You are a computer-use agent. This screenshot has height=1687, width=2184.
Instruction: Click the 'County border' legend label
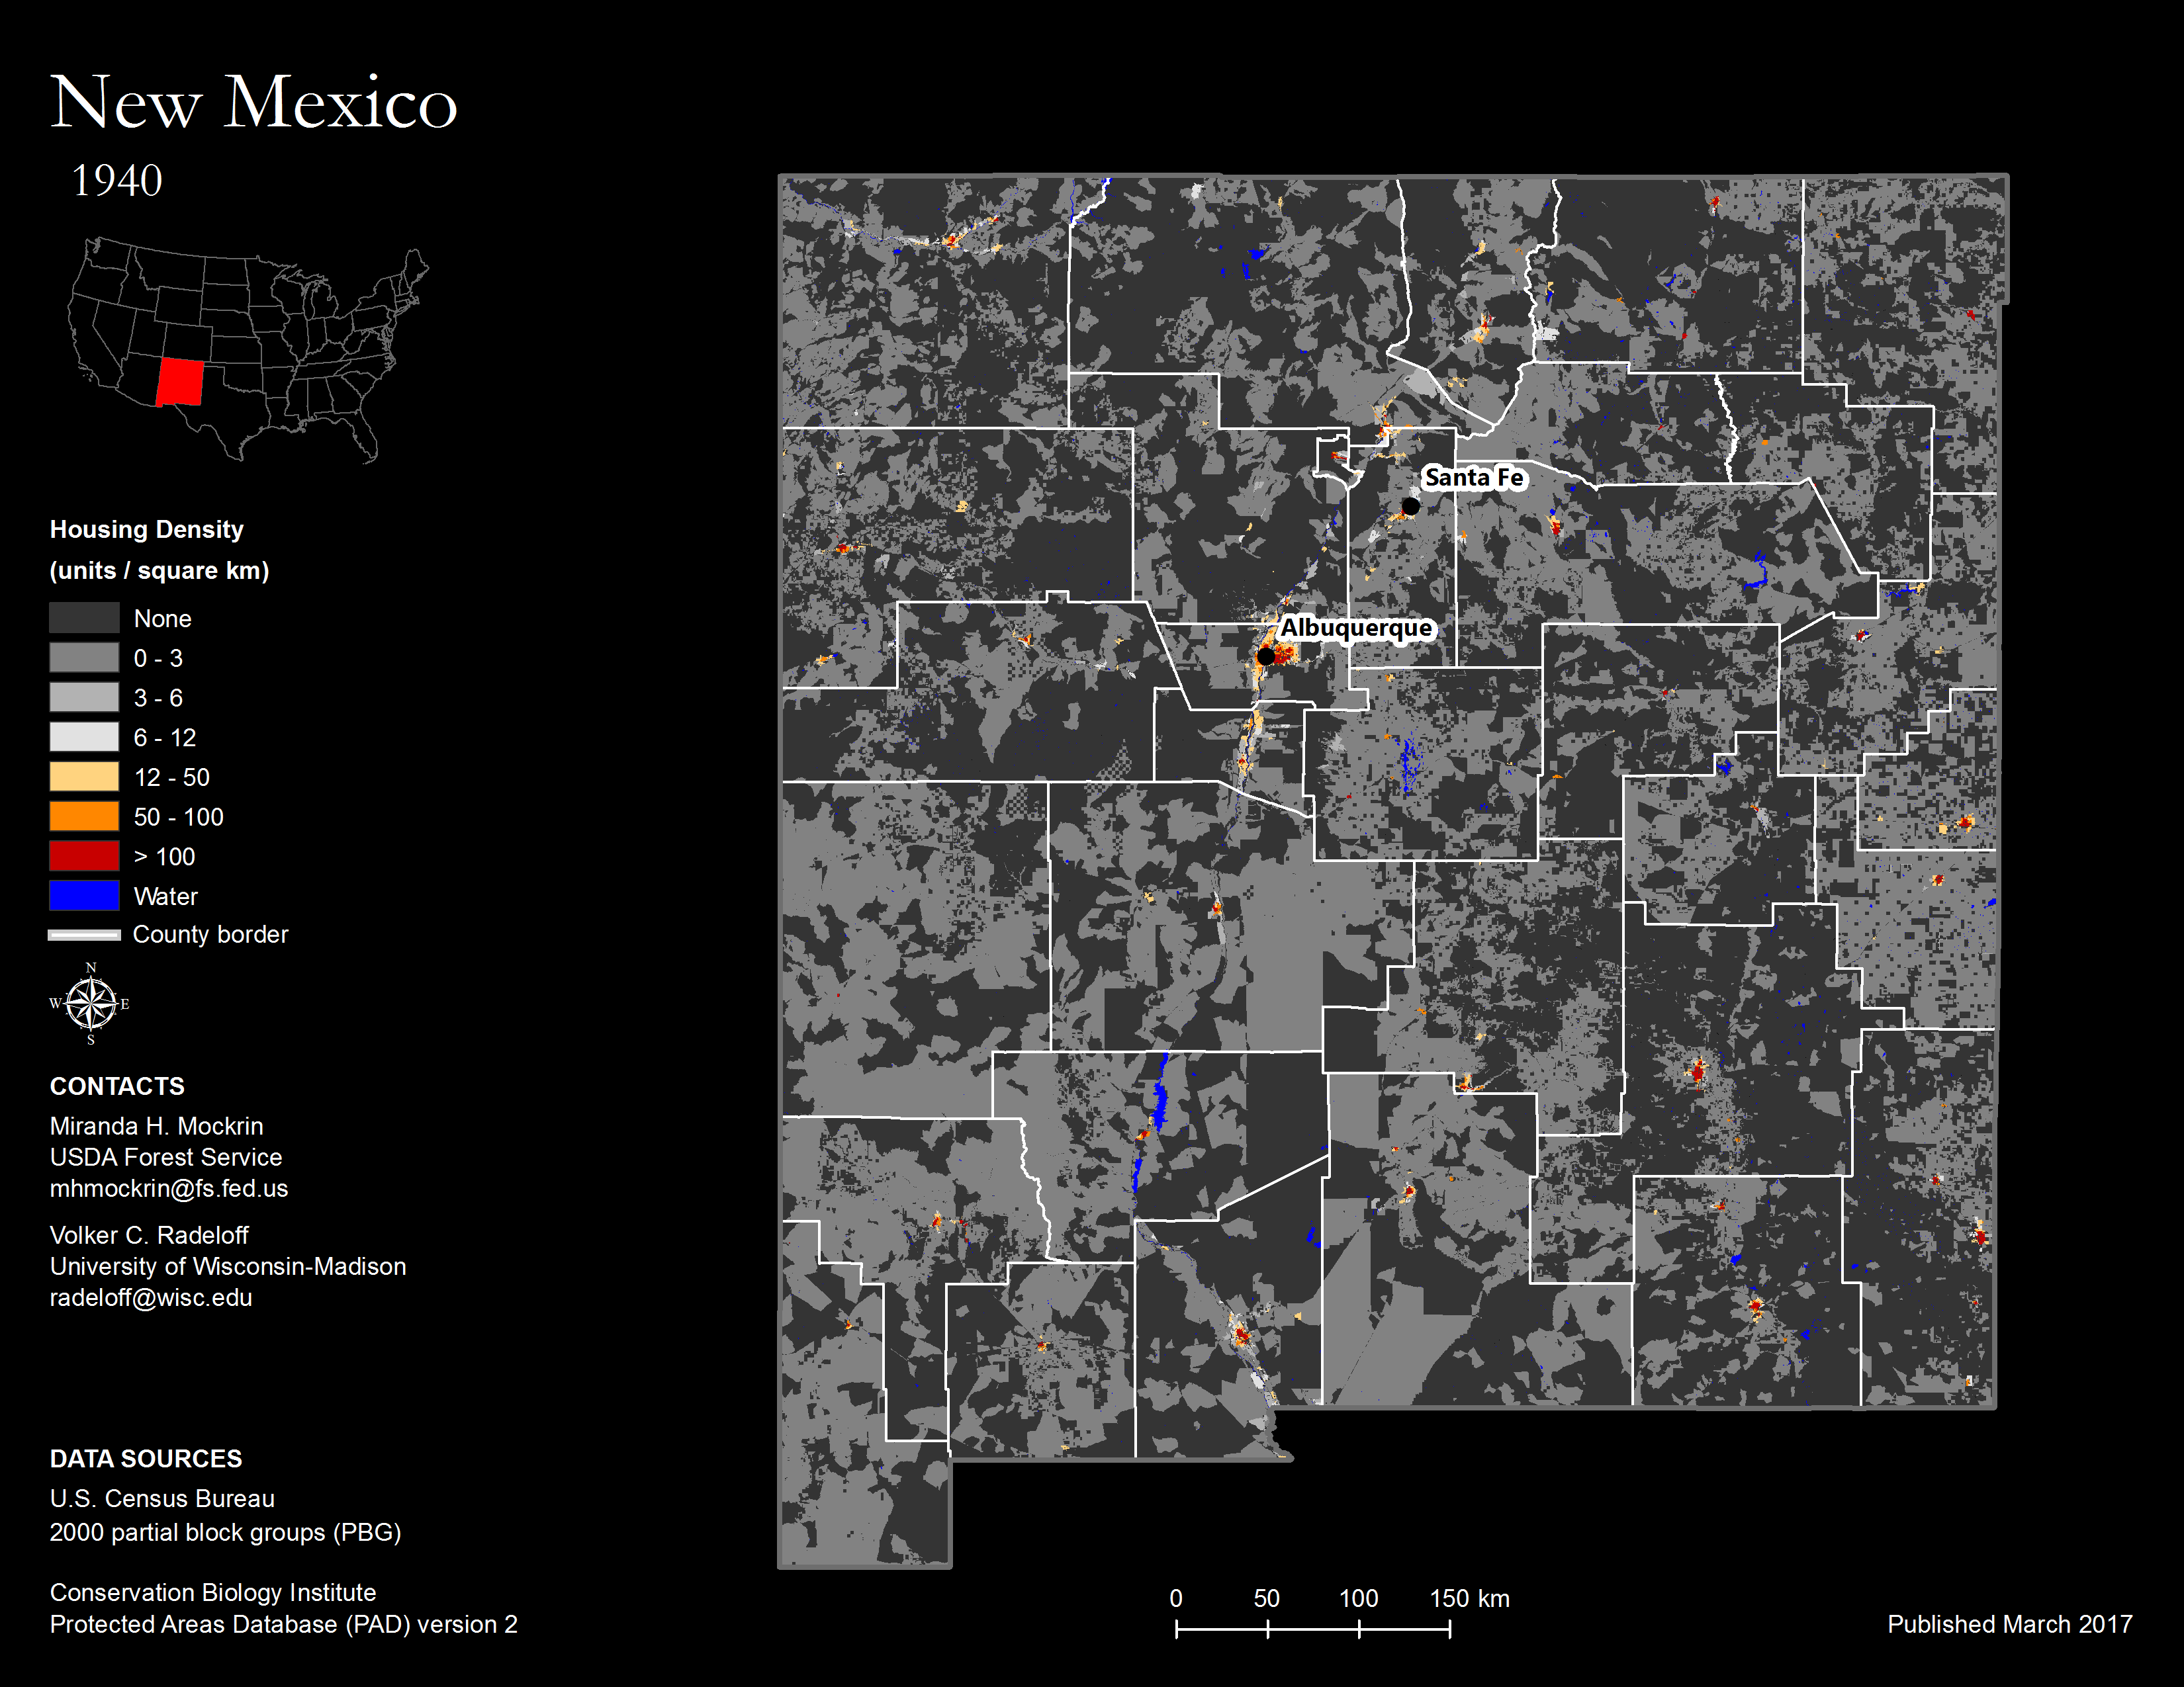click(x=211, y=934)
